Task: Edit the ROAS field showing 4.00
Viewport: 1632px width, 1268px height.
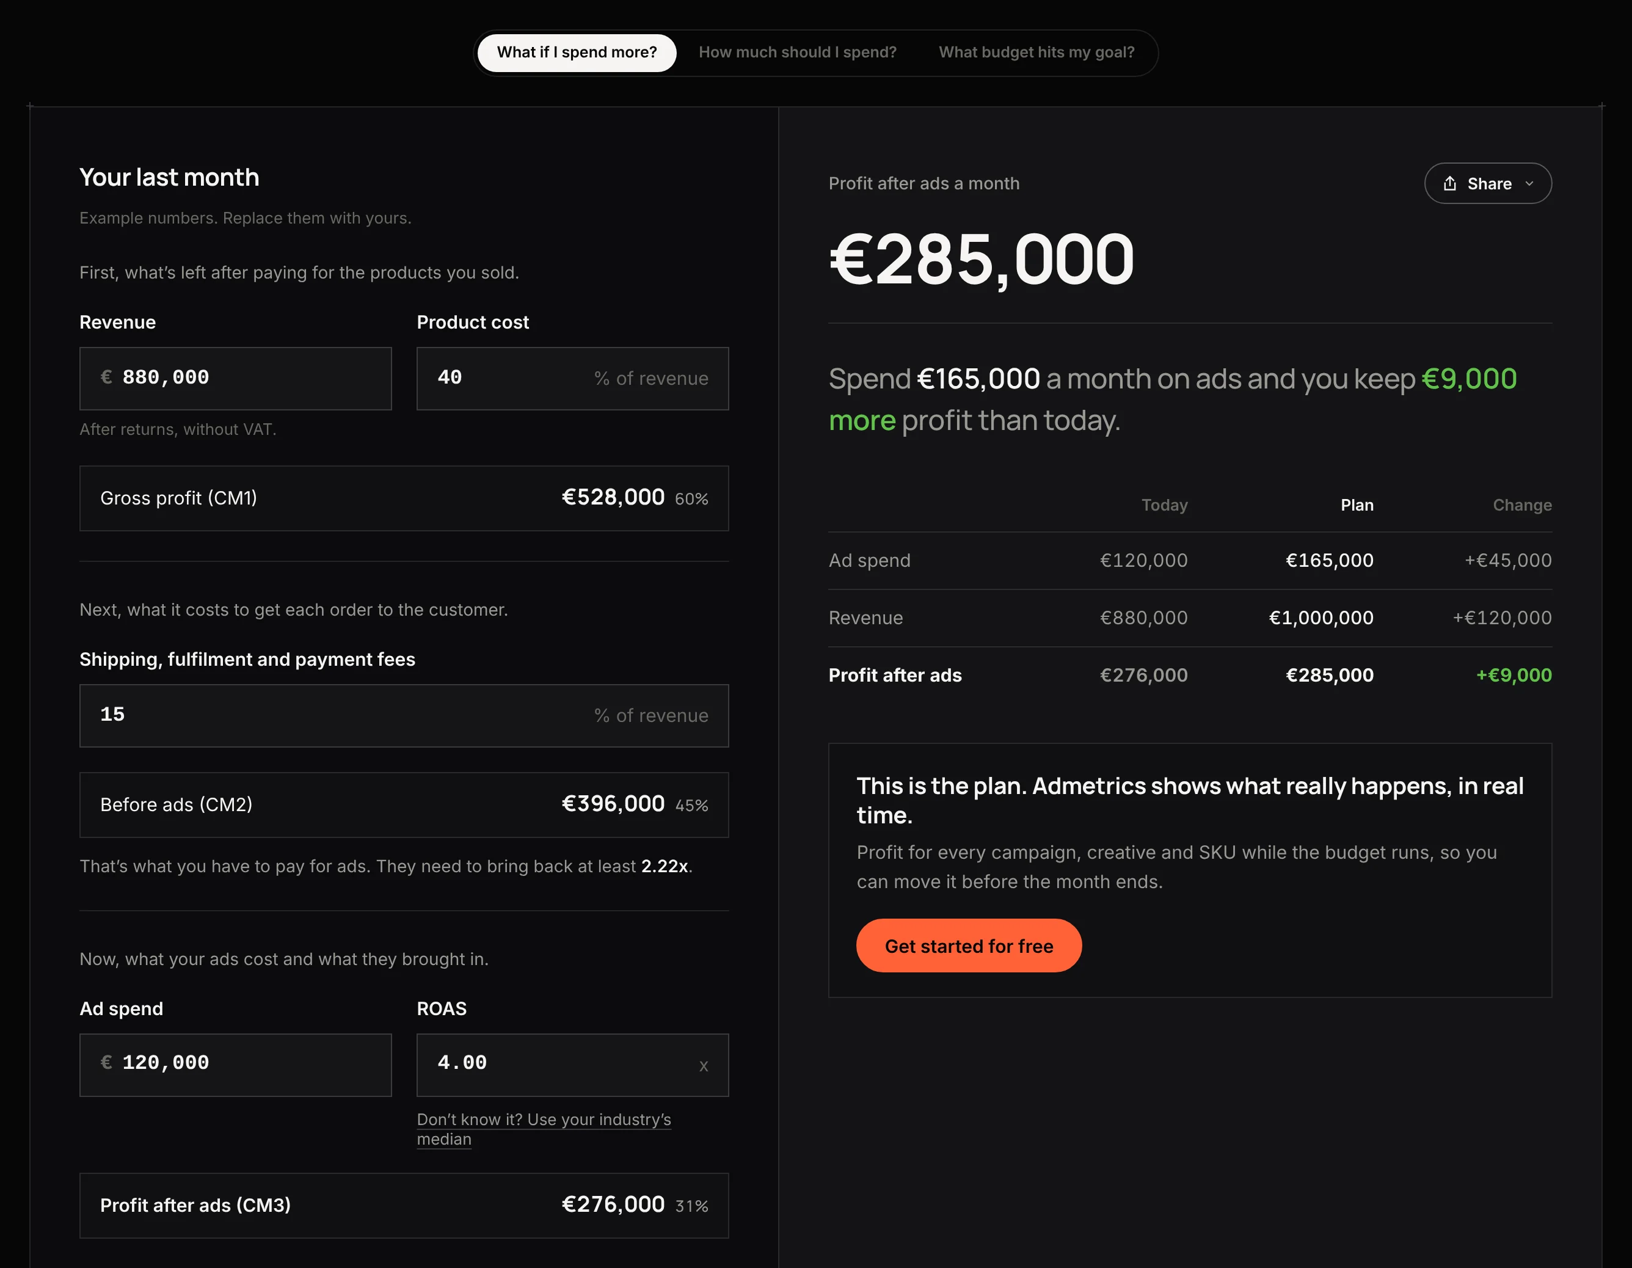Action: click(x=572, y=1065)
